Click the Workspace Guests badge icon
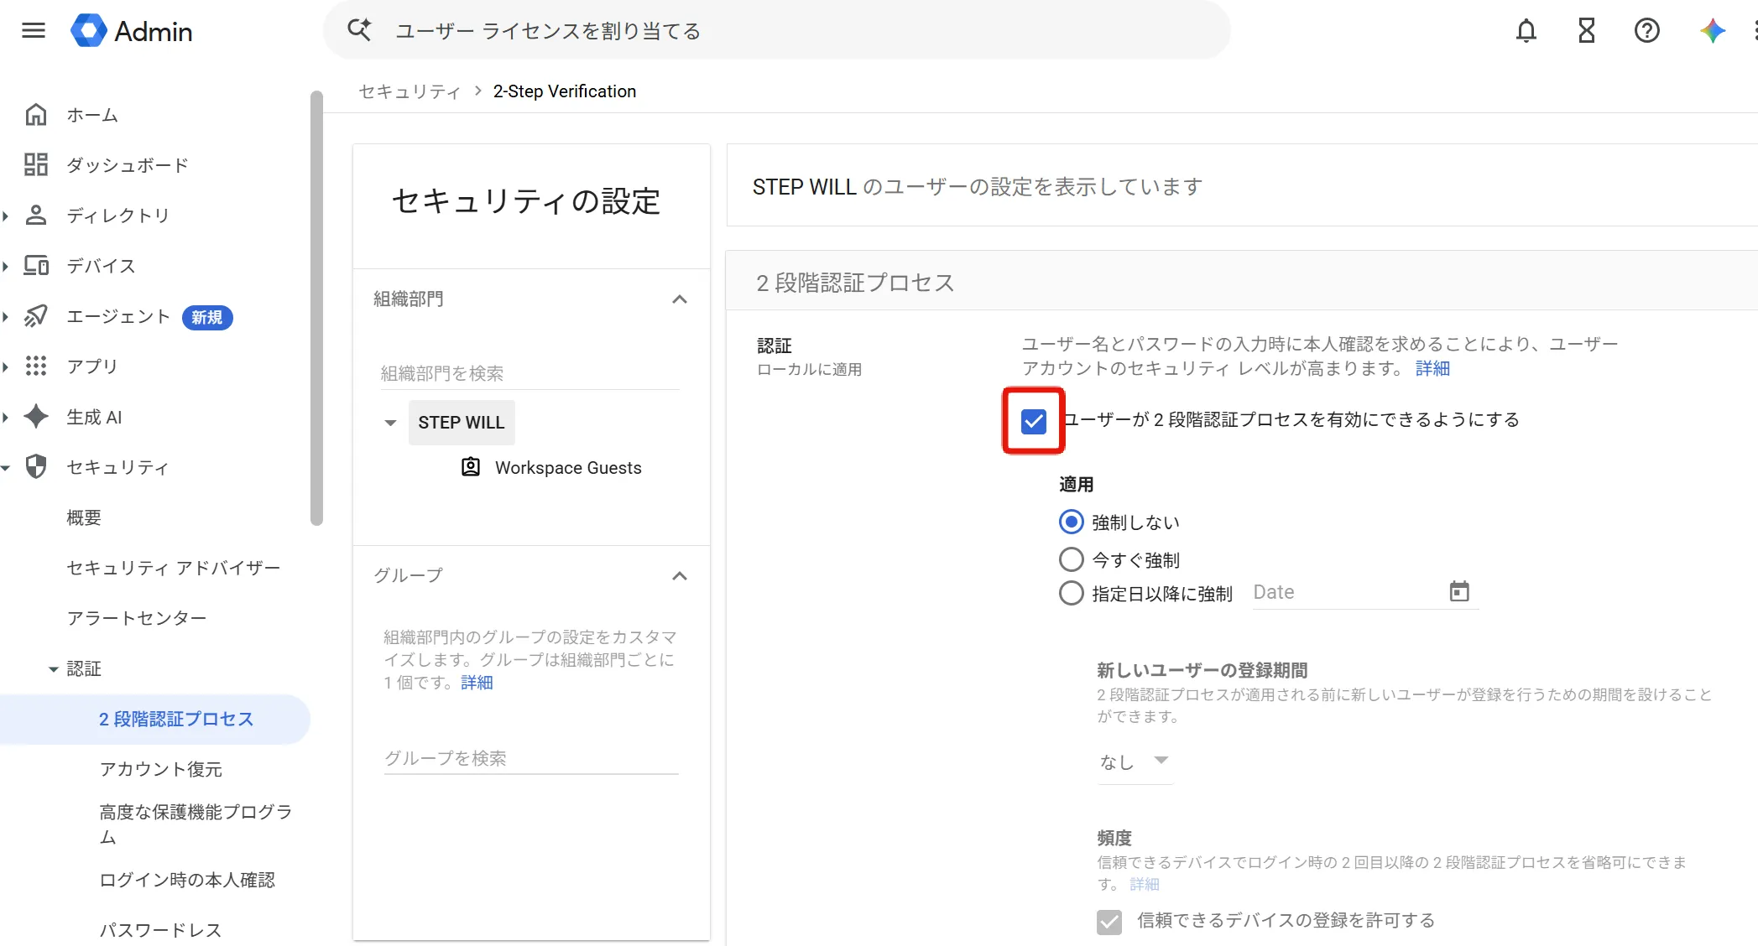Viewport: 1758px width, 946px height. pos(471,467)
